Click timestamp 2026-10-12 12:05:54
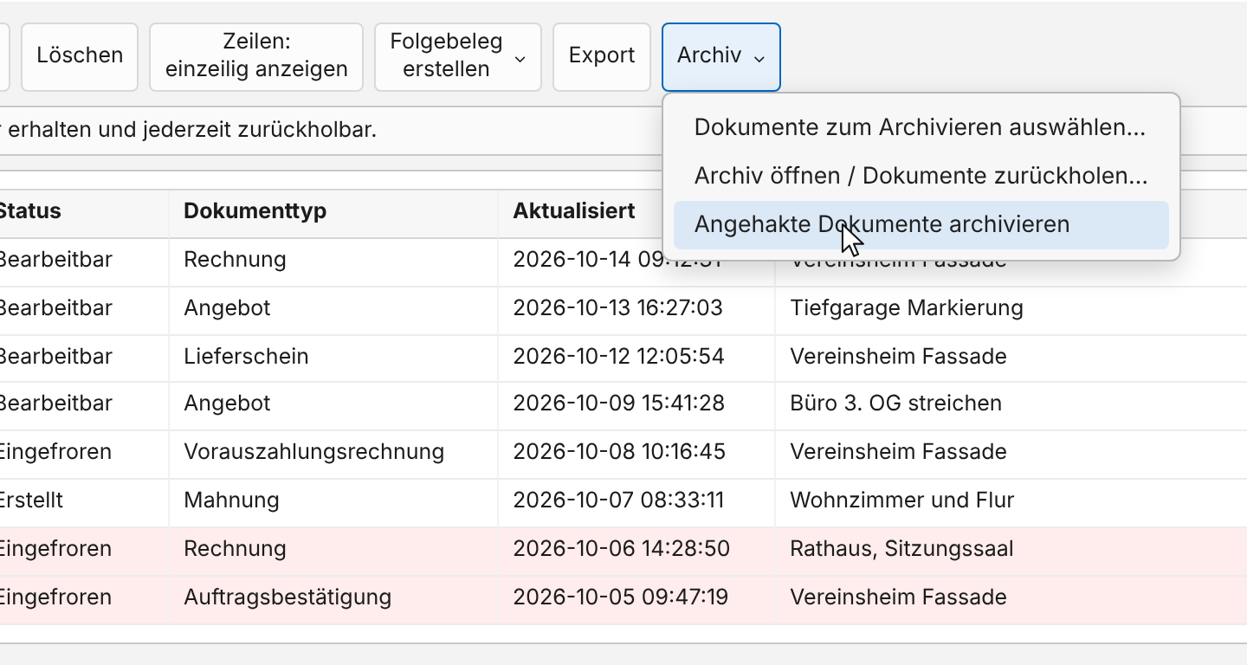Screen dimensions: 1247x665 tap(636, 358)
